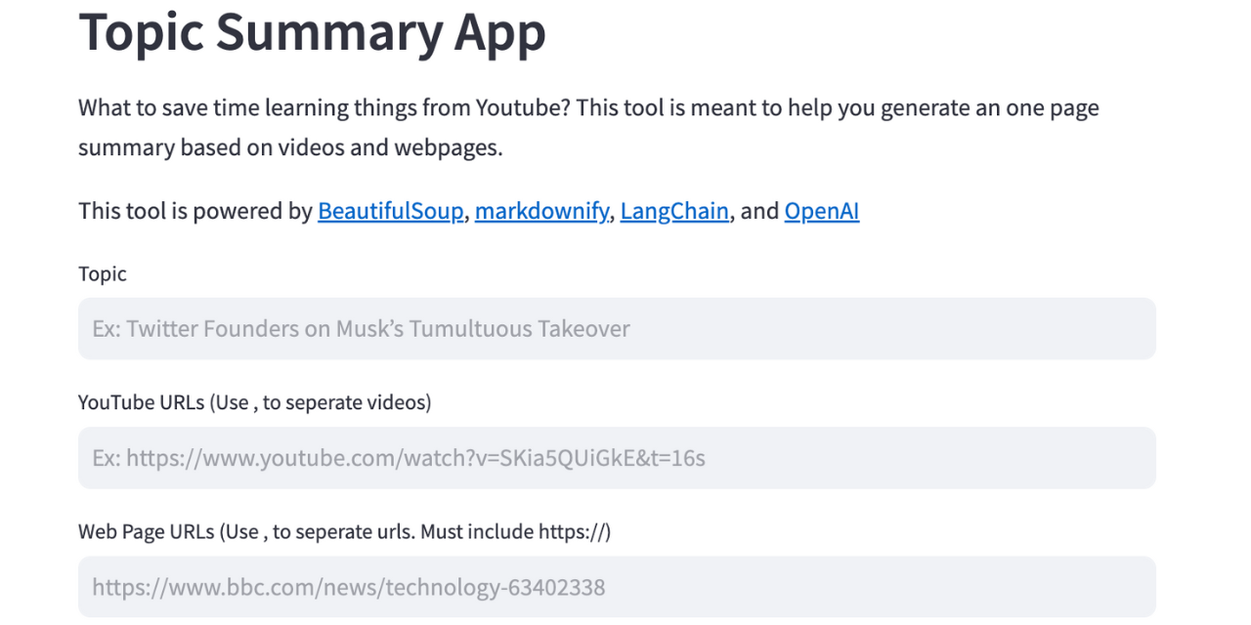The image size is (1251, 625).
Task: Focus the field with youtube.com placeholder text
Action: point(616,457)
